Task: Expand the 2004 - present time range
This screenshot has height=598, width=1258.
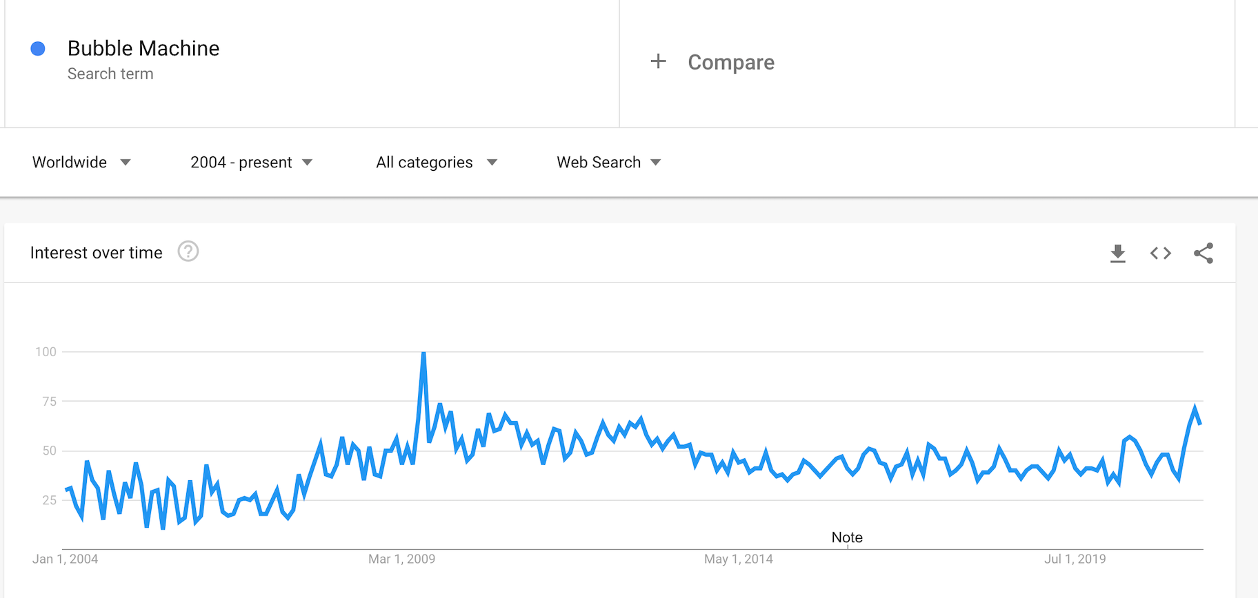Action: click(x=251, y=163)
